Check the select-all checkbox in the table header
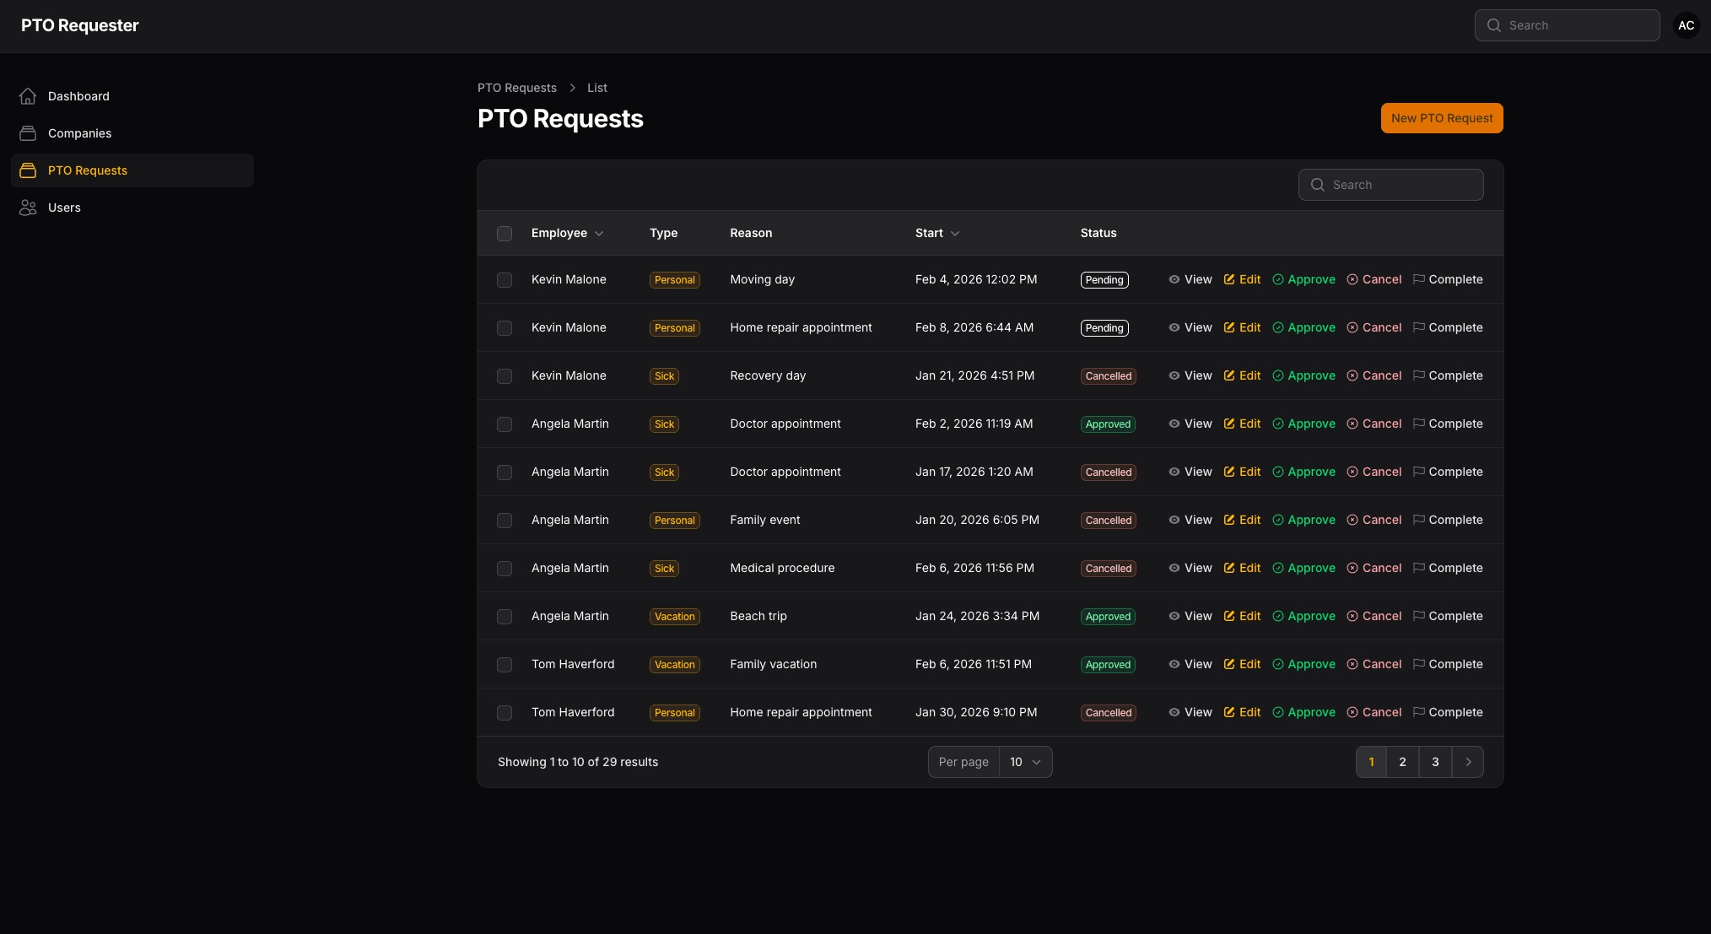Viewport: 1711px width, 934px height. [505, 233]
